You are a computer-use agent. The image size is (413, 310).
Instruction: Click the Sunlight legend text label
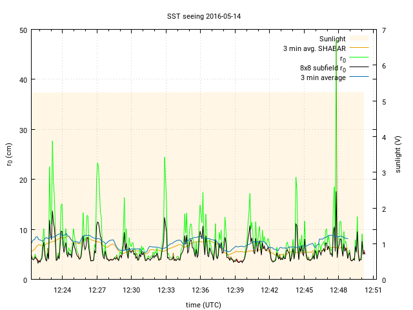332,39
